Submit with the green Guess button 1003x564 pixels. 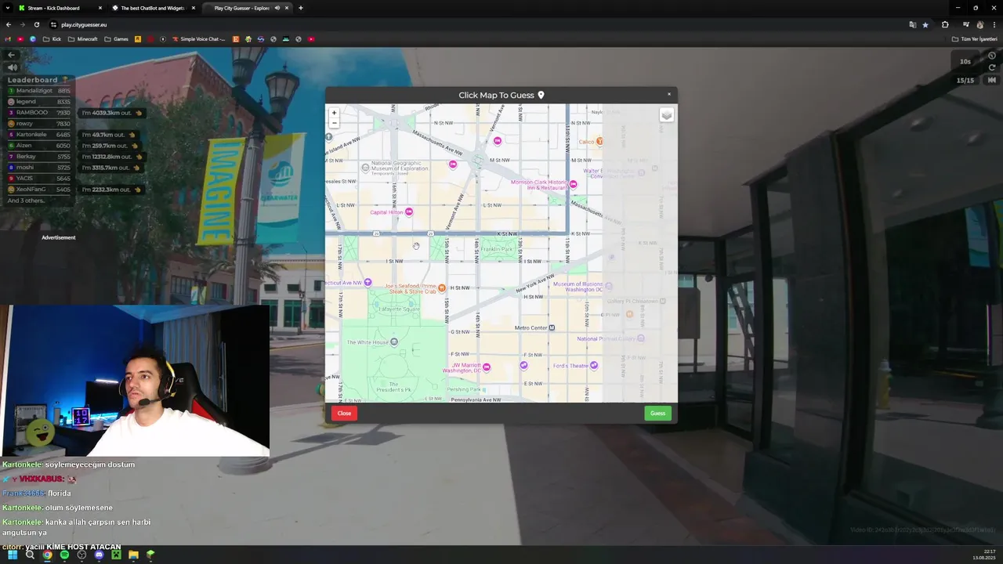tap(657, 414)
